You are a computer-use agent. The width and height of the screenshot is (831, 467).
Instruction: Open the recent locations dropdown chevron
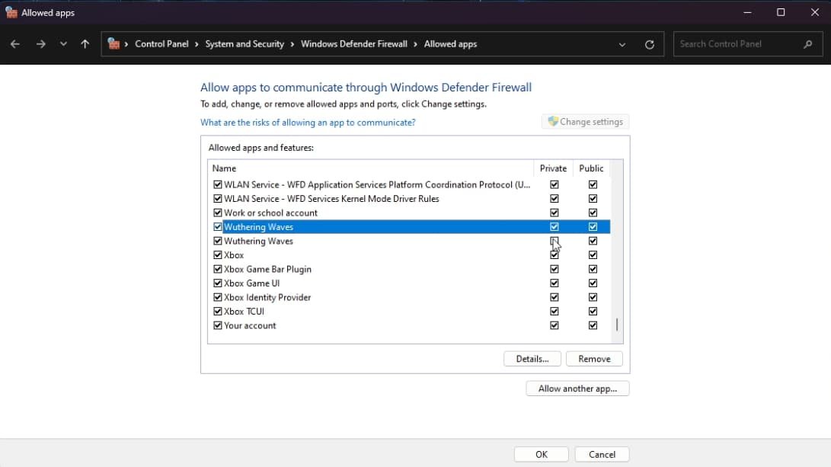coord(63,44)
